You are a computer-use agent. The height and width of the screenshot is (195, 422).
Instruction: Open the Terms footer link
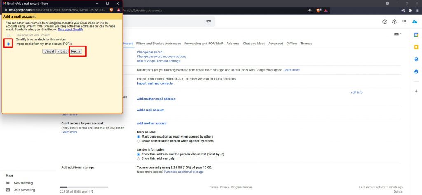point(214,187)
